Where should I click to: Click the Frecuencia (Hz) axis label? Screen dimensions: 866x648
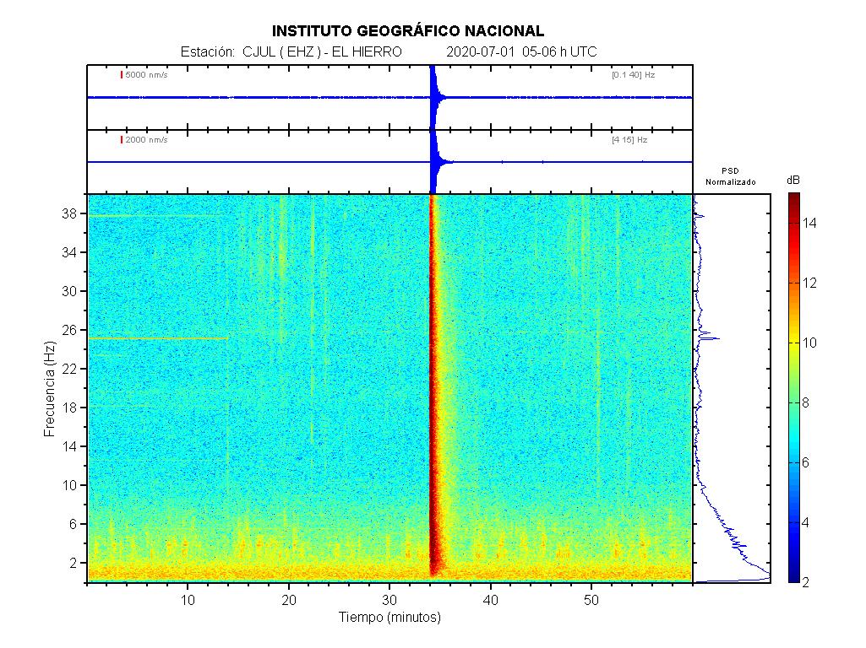click(50, 389)
